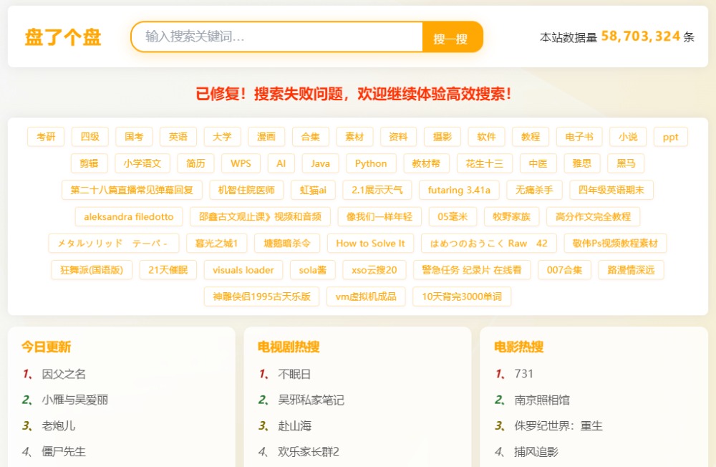
Task: Choose the vm虚拟机成品 tag
Action: pyautogui.click(x=366, y=297)
